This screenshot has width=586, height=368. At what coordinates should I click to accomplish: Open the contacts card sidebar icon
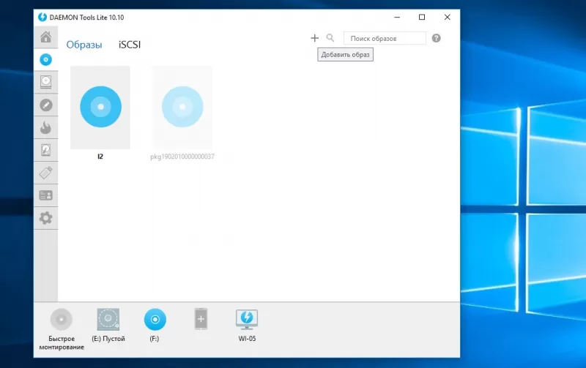(46, 195)
